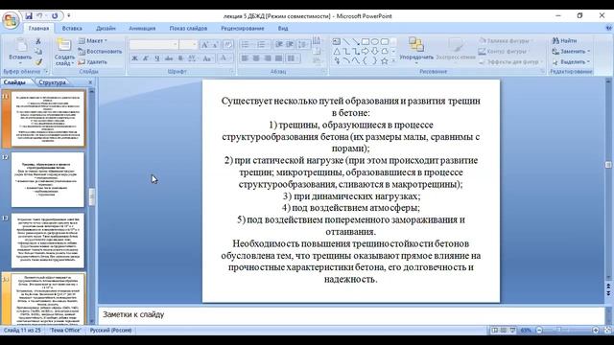Decrease the list indent level
Screen dimensions: 614x345
click(279, 45)
